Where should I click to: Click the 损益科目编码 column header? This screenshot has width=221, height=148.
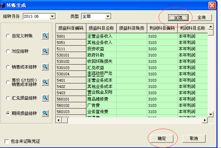[71, 28]
